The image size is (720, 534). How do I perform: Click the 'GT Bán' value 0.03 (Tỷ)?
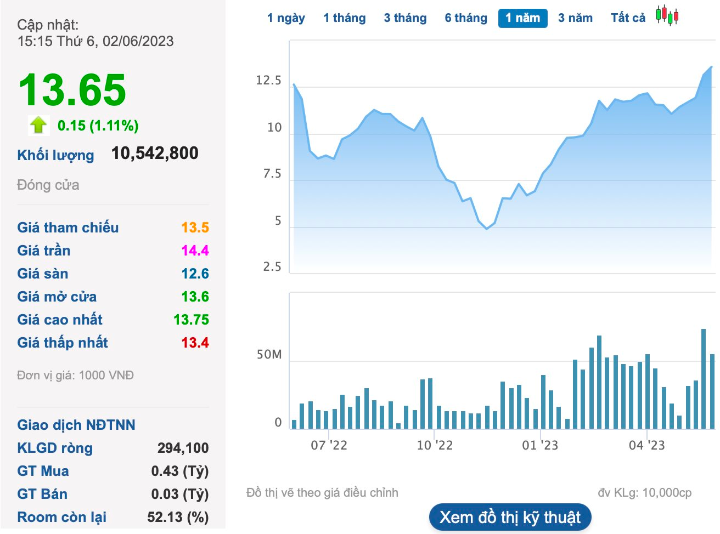click(180, 494)
